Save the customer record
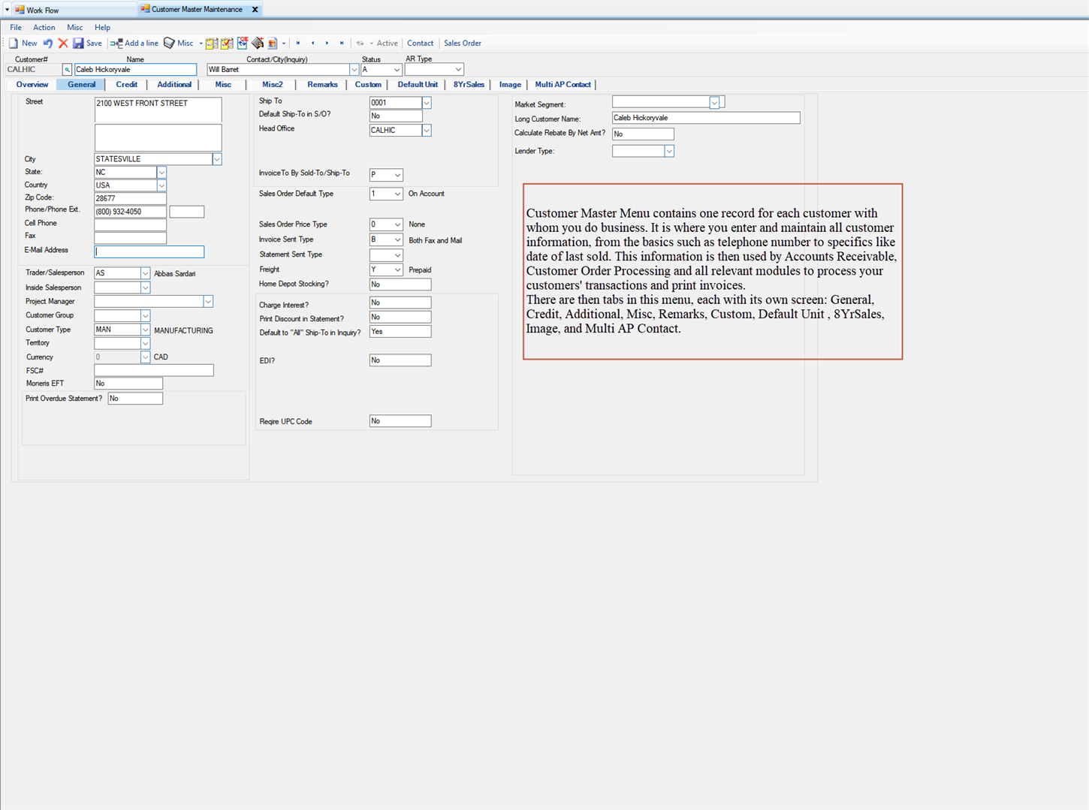This screenshot has height=810, width=1089. 87,44
